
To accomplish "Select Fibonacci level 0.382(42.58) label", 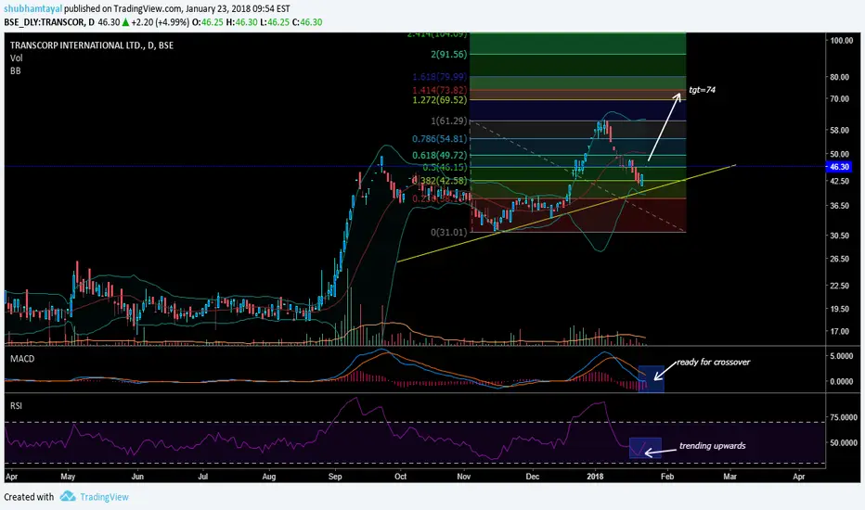I will pos(442,180).
